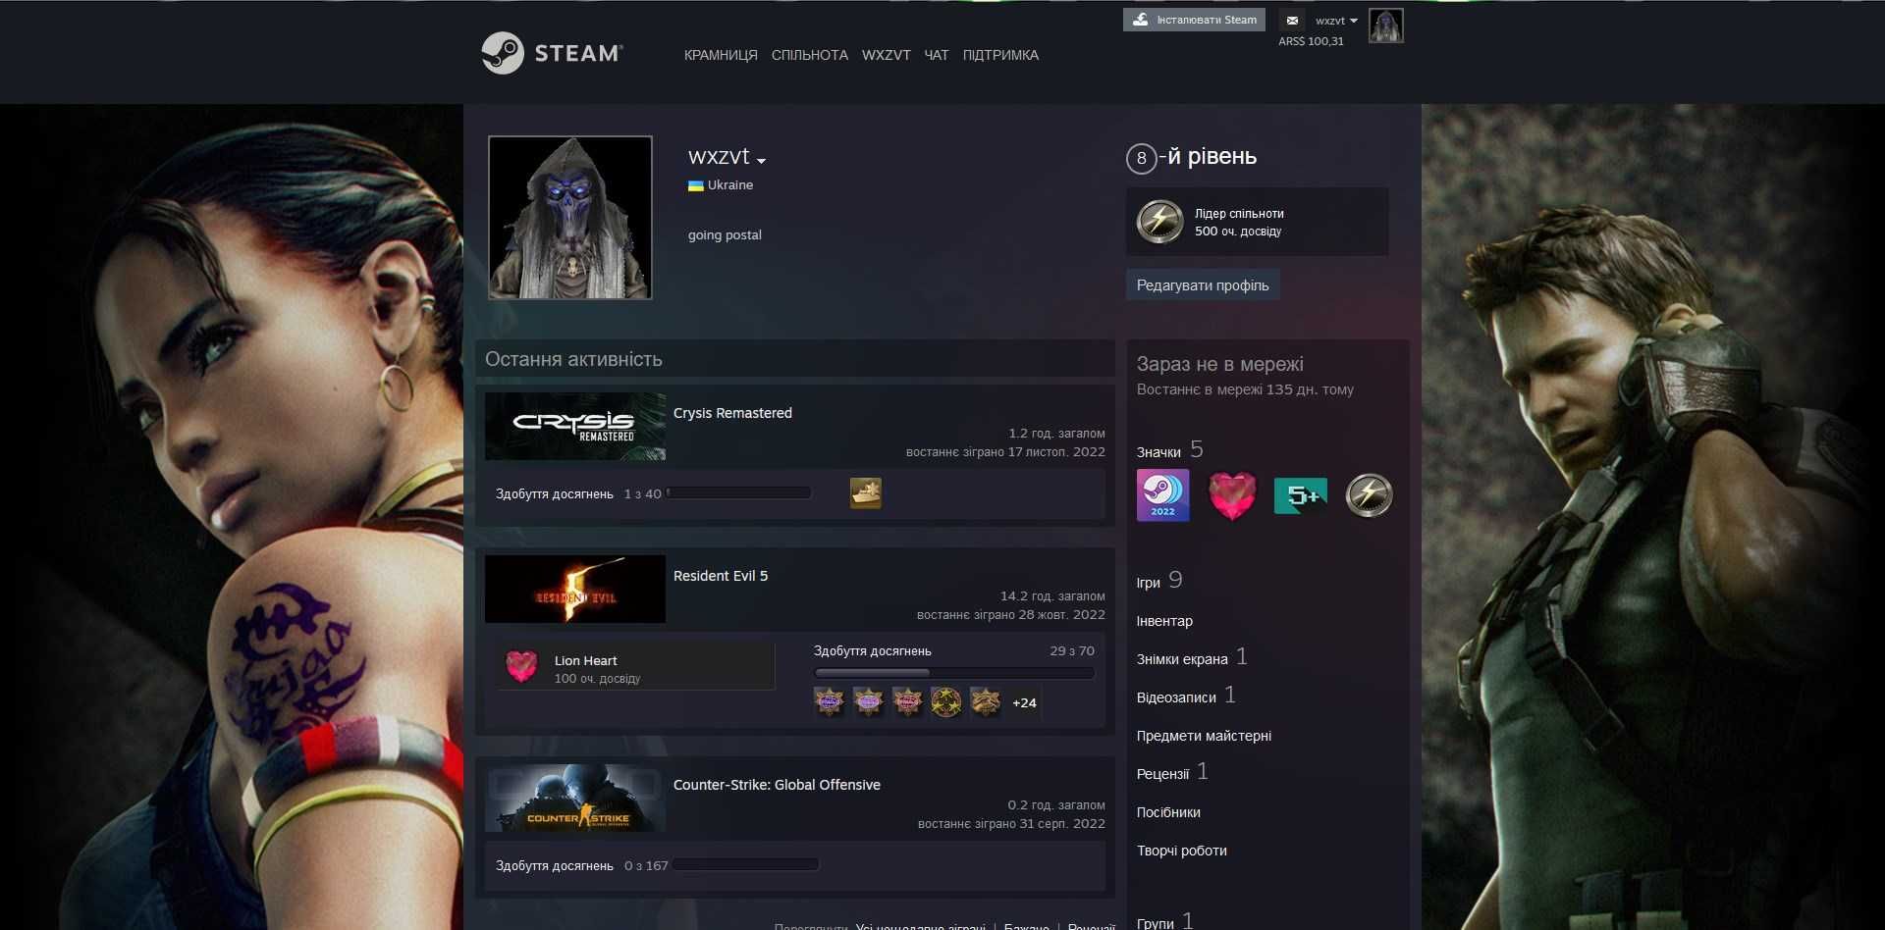Screen dimensions: 1885x930
Task: Open the Resident Evil 5 title link
Action: (x=721, y=576)
